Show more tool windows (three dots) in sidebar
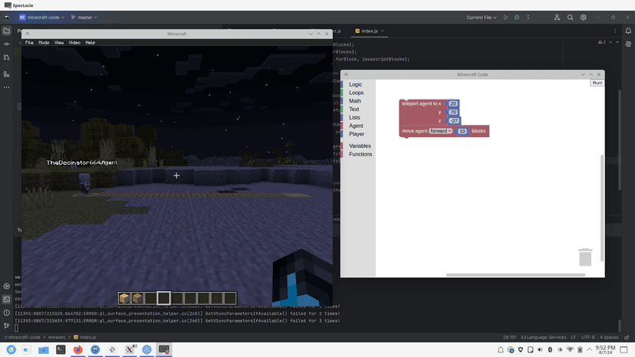This screenshot has height=357, width=635. click(6, 87)
